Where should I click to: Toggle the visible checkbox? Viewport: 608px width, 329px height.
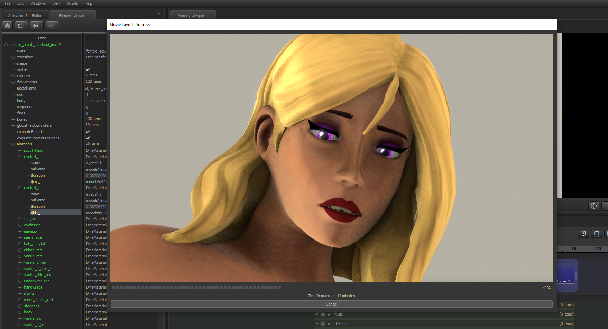point(88,69)
